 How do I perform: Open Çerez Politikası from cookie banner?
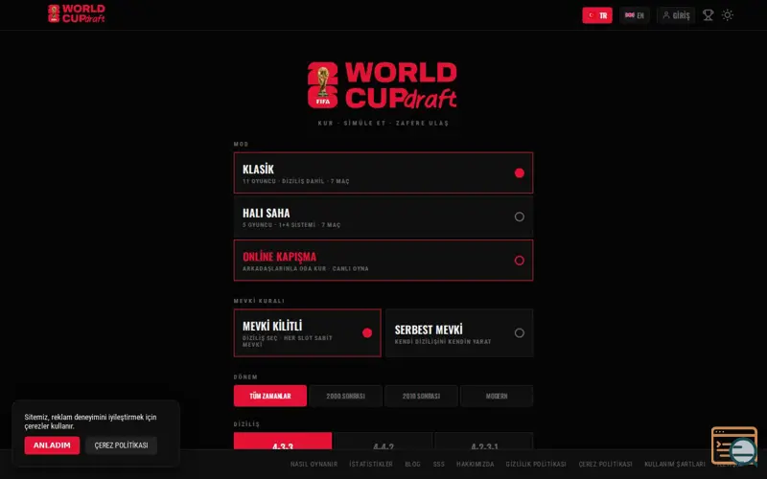pyautogui.click(x=122, y=445)
